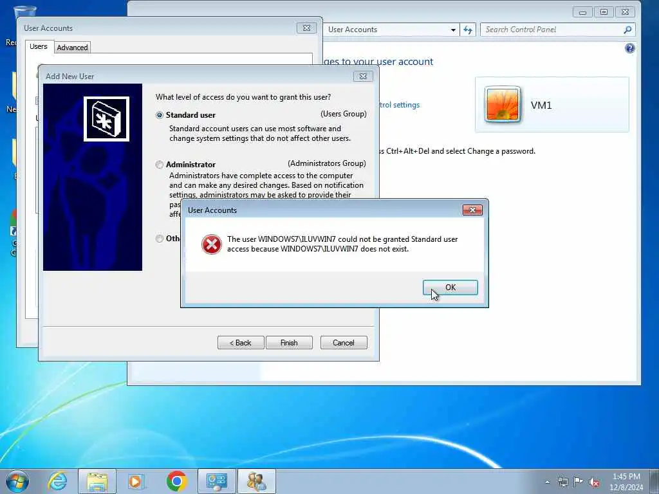Click the Back button in wizard
The height and width of the screenshot is (494, 659).
[x=241, y=343]
